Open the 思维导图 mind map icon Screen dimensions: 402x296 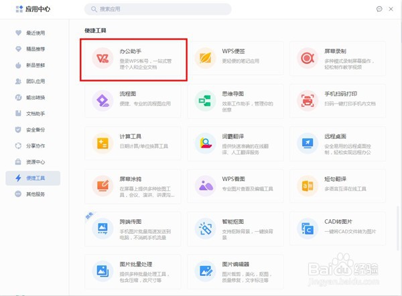coord(205,101)
